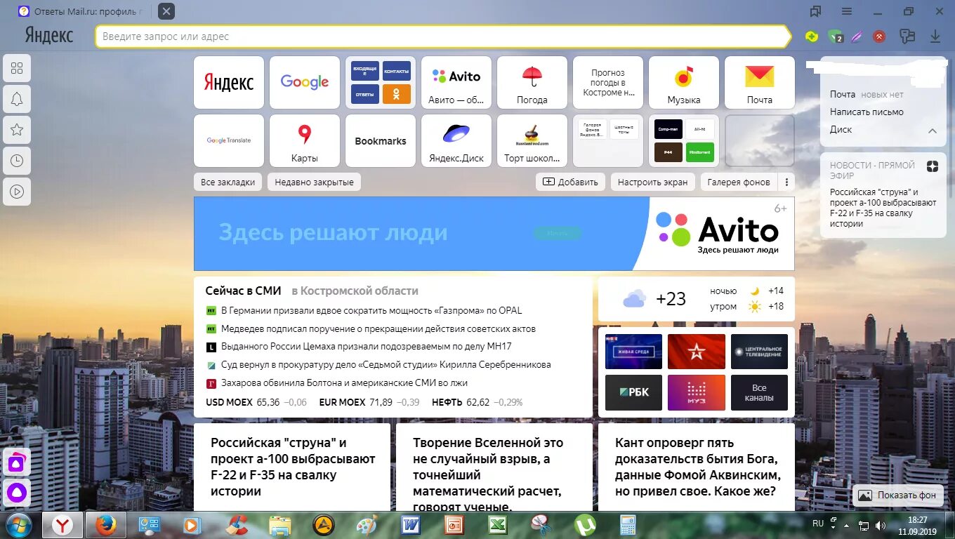Open the Avito banner advertisement
The image size is (955, 539).
pos(494,233)
